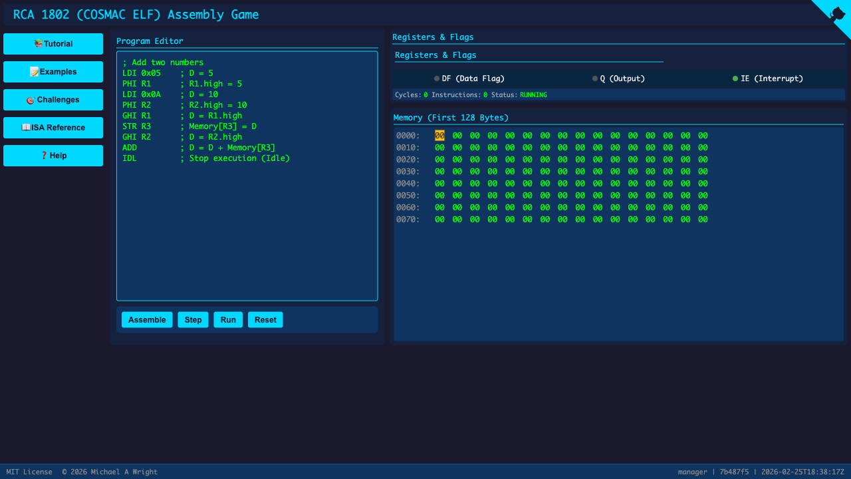Click the 'LDI 0x0A' code line
Screen dimensions: 851x479
[170, 94]
